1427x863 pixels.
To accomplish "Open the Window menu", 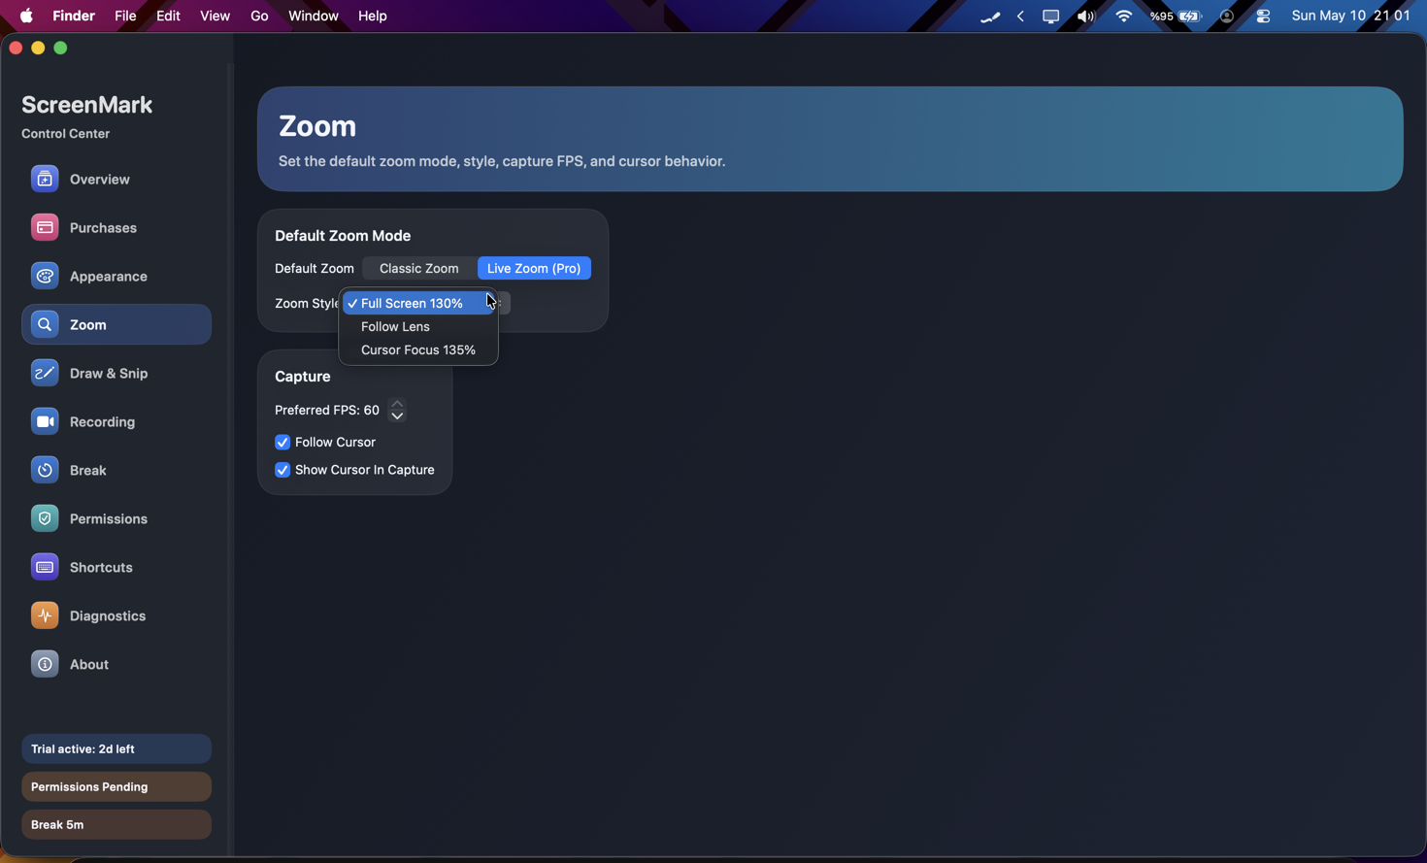I will [x=314, y=16].
